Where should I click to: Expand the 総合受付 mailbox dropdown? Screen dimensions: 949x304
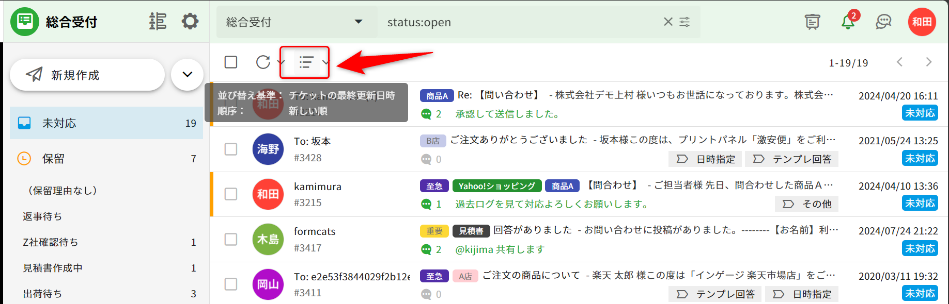coord(358,22)
